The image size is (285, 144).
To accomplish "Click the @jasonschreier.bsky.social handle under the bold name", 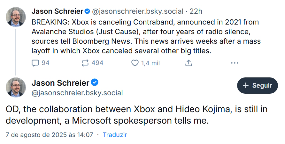I will click(77, 93).
